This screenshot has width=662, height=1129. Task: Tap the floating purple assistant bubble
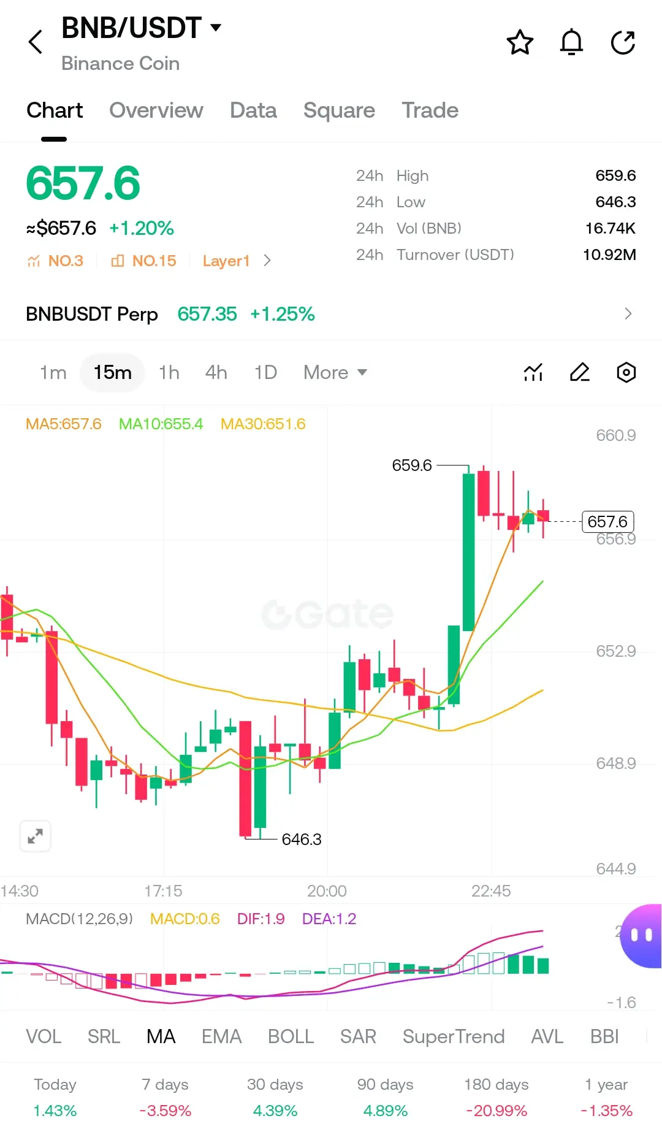pyautogui.click(x=641, y=936)
